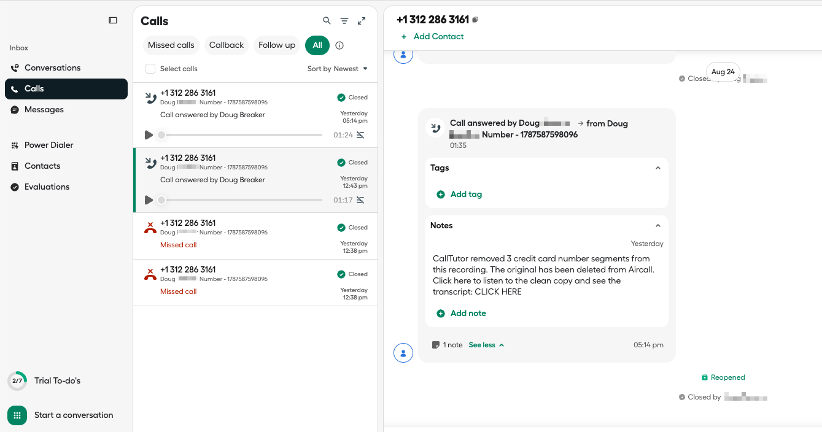
Task: Filter by Follow up tab
Action: click(x=277, y=45)
